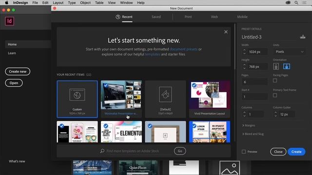Image resolution: width=312 pixels, height=175 pixels.
Task: Select the Minimalist Presentation template thumbnail
Action: (121, 99)
